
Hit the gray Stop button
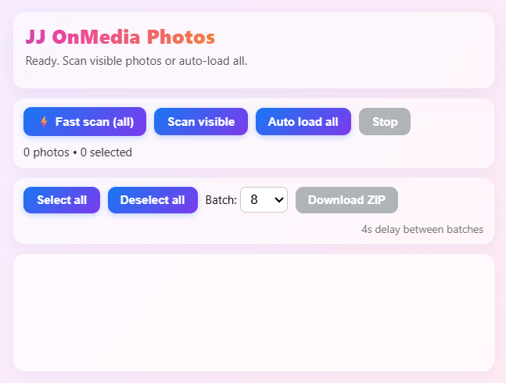pyautogui.click(x=385, y=121)
